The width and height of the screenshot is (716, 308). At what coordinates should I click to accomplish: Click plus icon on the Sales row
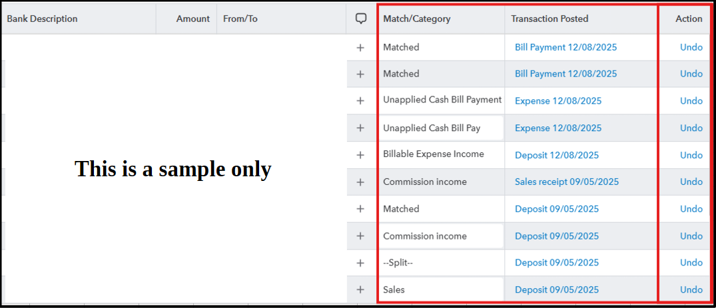(x=360, y=289)
